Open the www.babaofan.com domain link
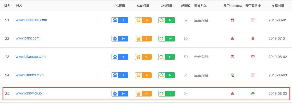 click(31, 20)
